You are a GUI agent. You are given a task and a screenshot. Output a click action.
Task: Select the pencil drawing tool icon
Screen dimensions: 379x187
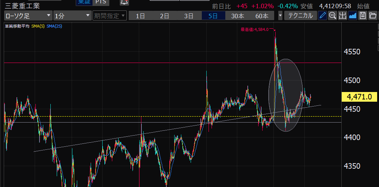[323, 16]
